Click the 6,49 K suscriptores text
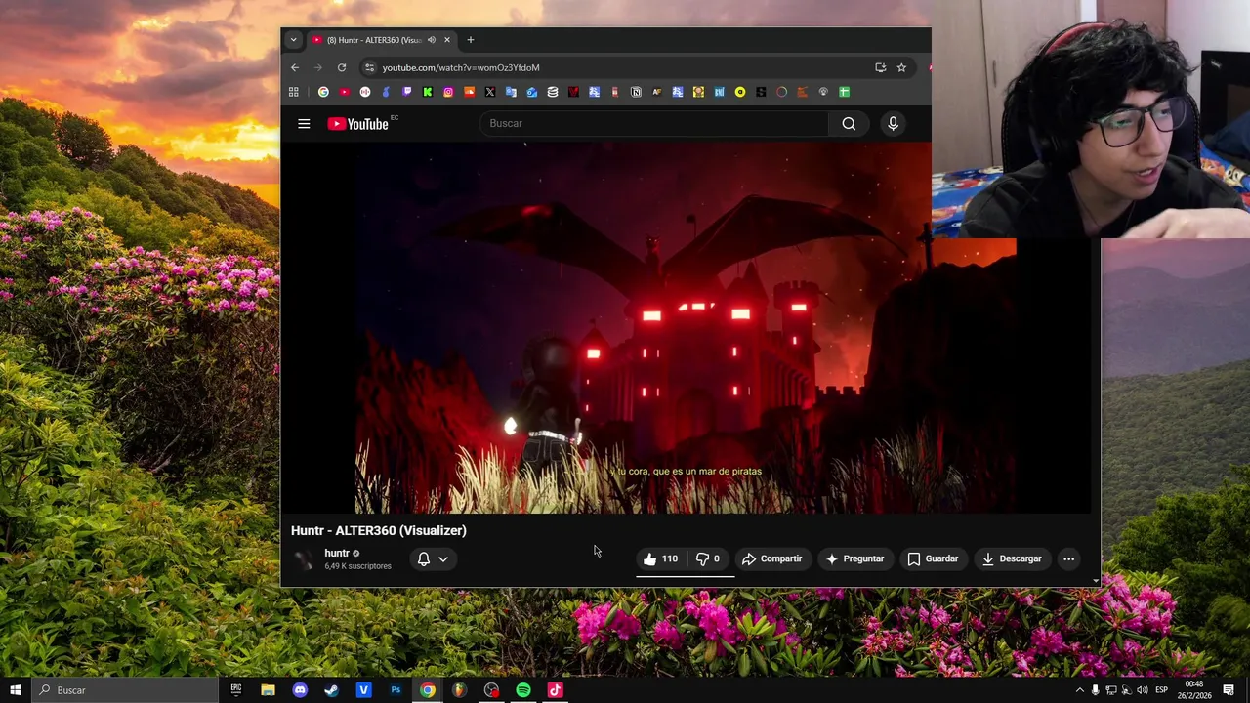The height and width of the screenshot is (703, 1250). 357,566
